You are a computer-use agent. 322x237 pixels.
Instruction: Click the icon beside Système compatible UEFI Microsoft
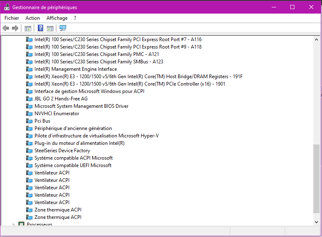(29, 165)
